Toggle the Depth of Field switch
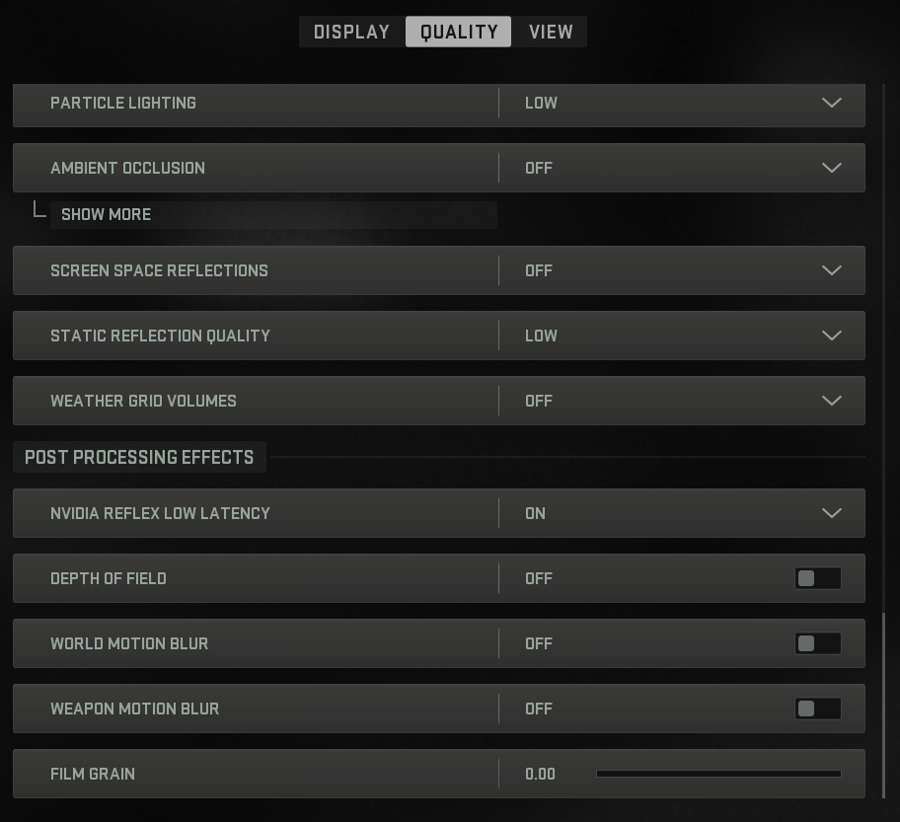 pos(817,578)
